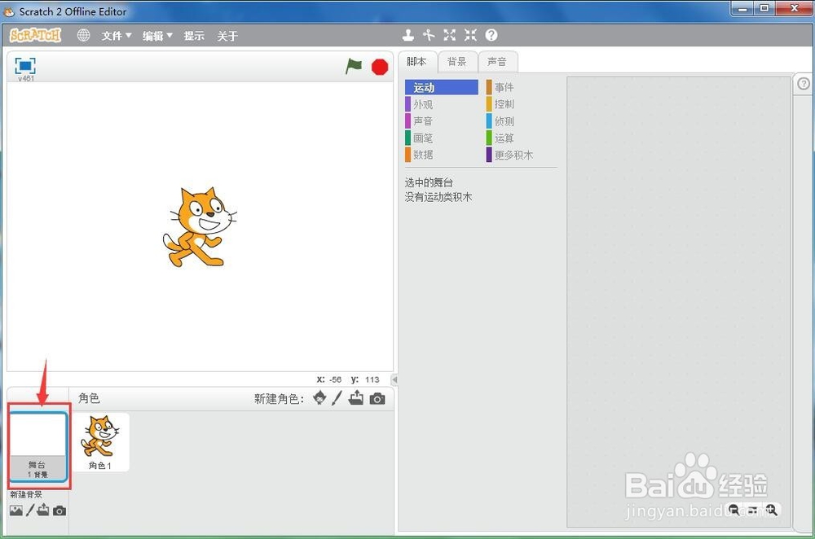
Task: Click the 新建角色 label
Action: (x=279, y=399)
